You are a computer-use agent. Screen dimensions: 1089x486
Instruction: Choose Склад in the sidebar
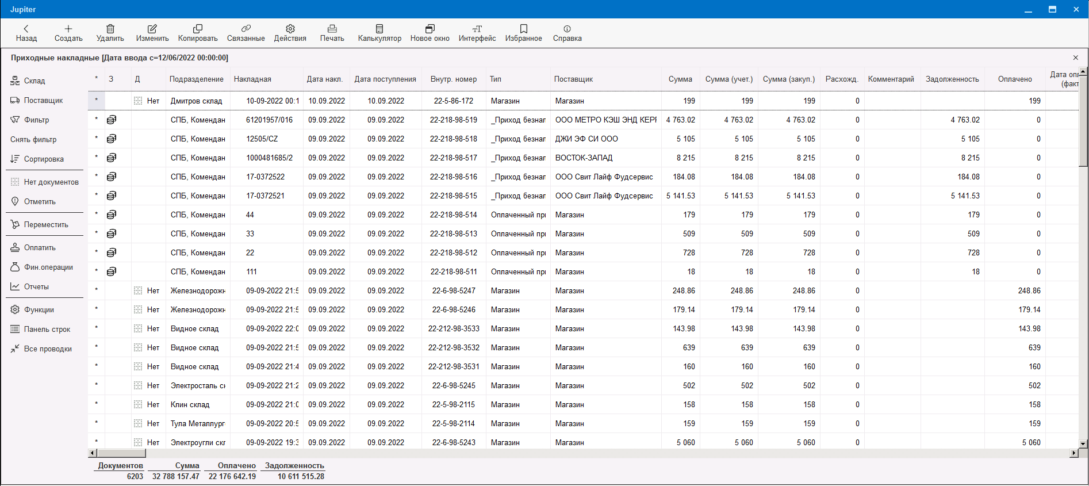point(28,81)
